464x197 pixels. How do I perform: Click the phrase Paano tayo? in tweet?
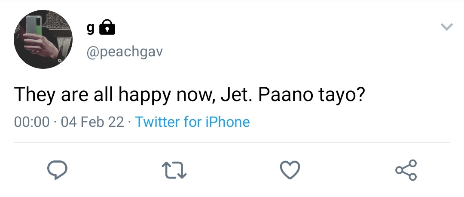coord(311,95)
